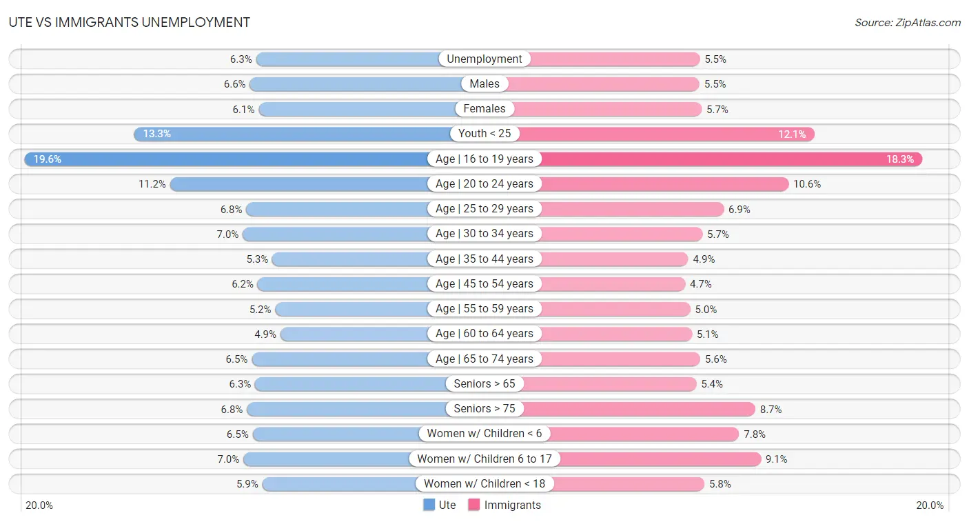The width and height of the screenshot is (969, 522).
Task: Toggle the Immigrants legend label
Action: tap(512, 505)
